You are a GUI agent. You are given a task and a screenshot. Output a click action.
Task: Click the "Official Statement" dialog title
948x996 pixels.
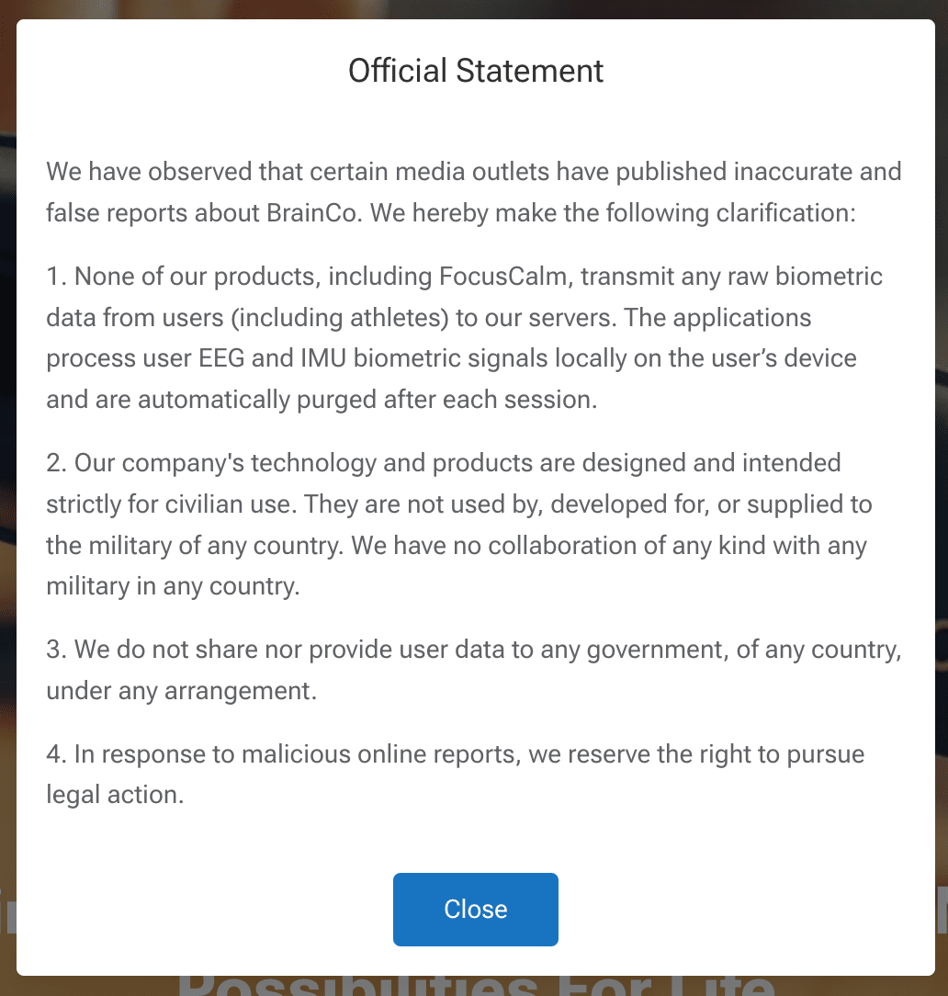476,71
